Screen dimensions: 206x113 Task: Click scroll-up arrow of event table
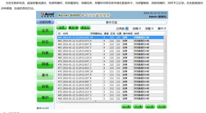click(x=165, y=37)
